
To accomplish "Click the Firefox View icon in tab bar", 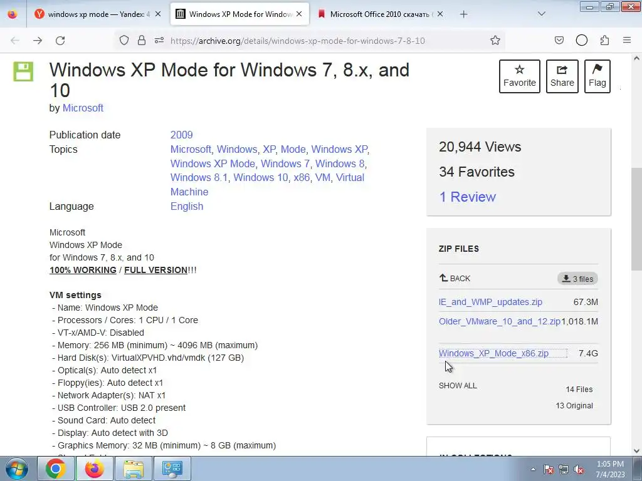I will [x=13, y=14].
